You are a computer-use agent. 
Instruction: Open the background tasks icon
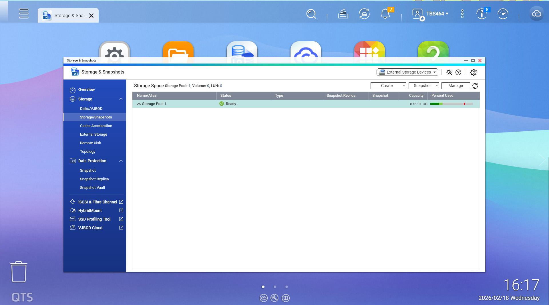(343, 14)
